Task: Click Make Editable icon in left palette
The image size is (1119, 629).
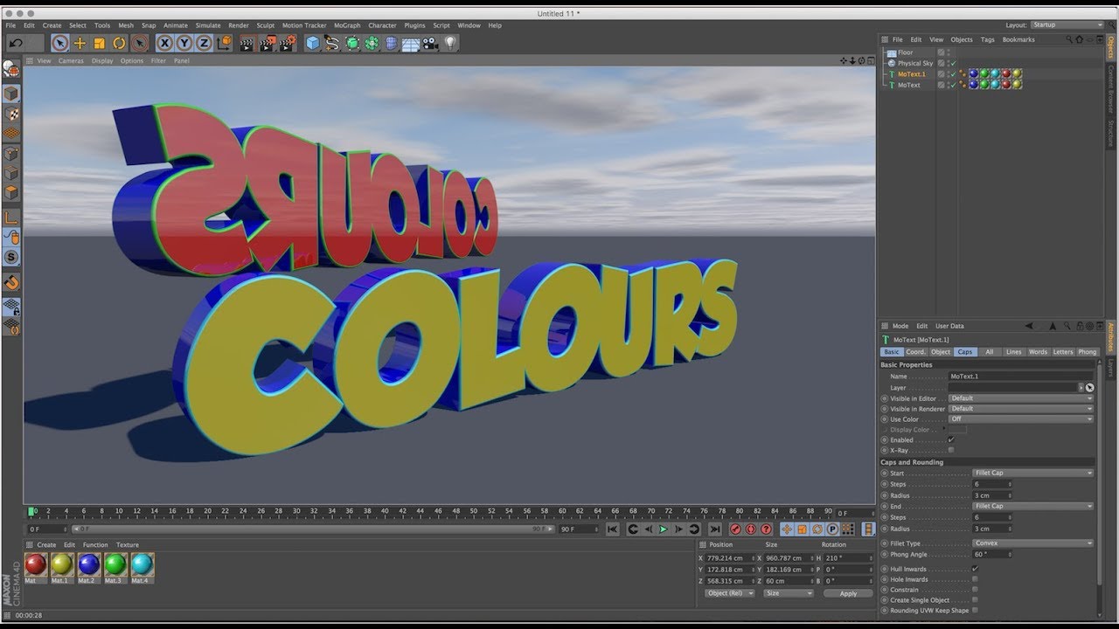Action: click(x=11, y=69)
